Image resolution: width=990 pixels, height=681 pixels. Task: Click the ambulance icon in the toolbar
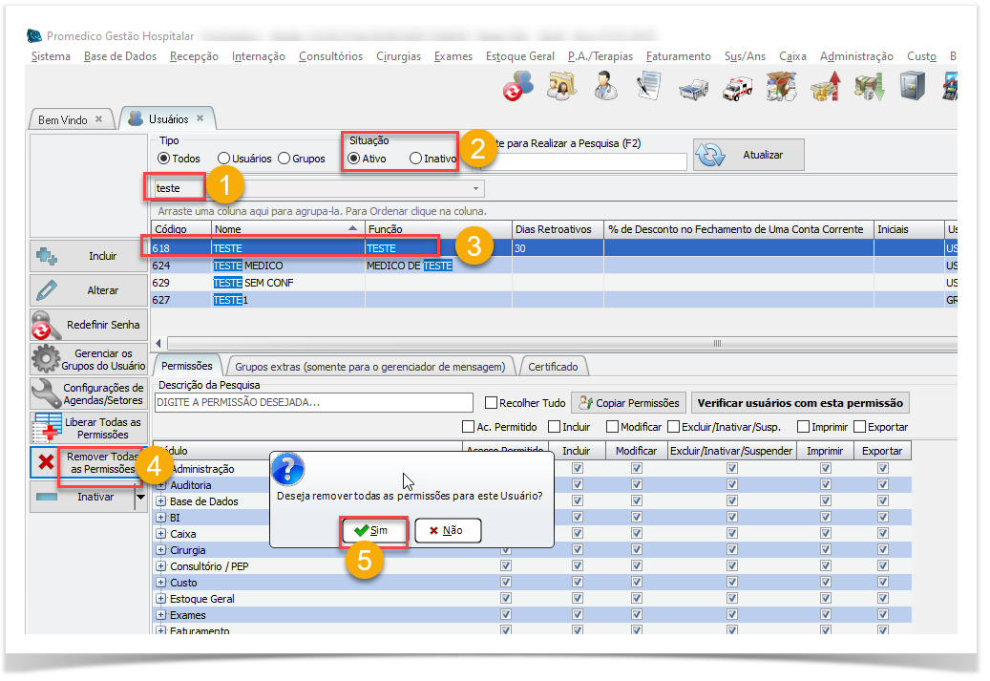click(x=737, y=87)
